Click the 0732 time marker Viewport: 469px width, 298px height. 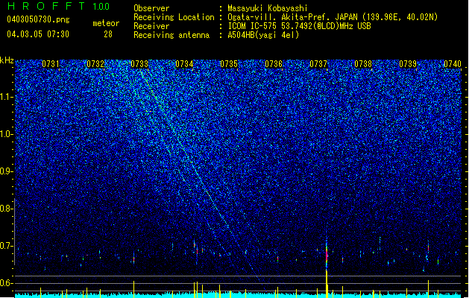[x=95, y=64]
